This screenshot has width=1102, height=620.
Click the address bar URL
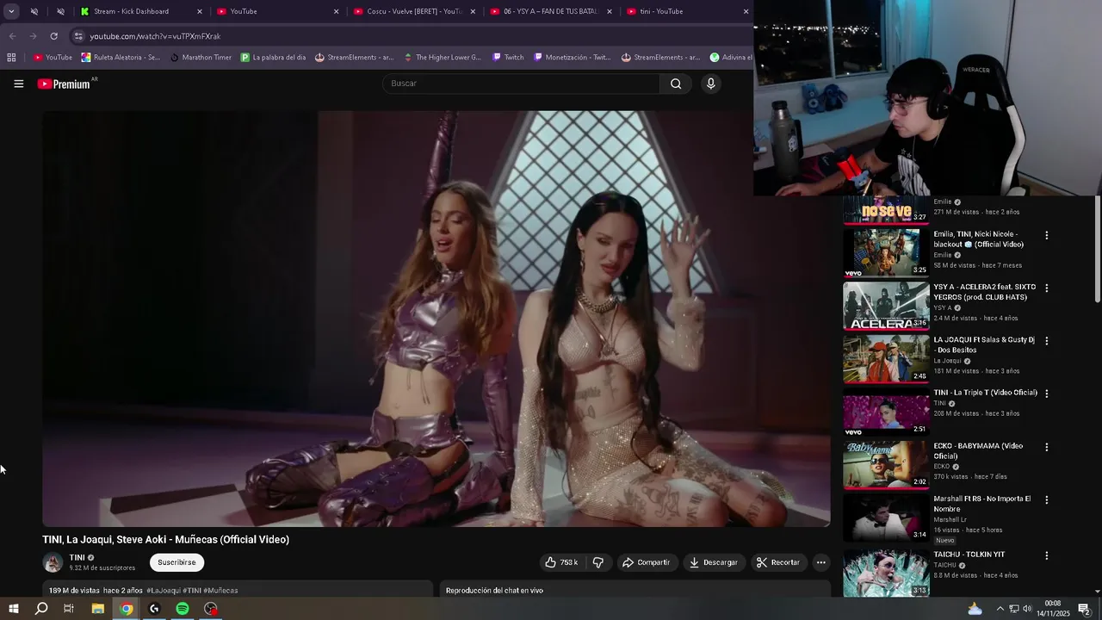click(x=155, y=36)
